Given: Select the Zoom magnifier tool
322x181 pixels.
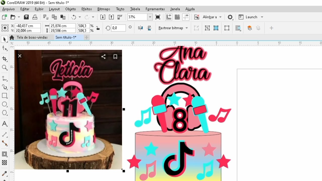Looking at the screenshot, I should click(5, 67).
